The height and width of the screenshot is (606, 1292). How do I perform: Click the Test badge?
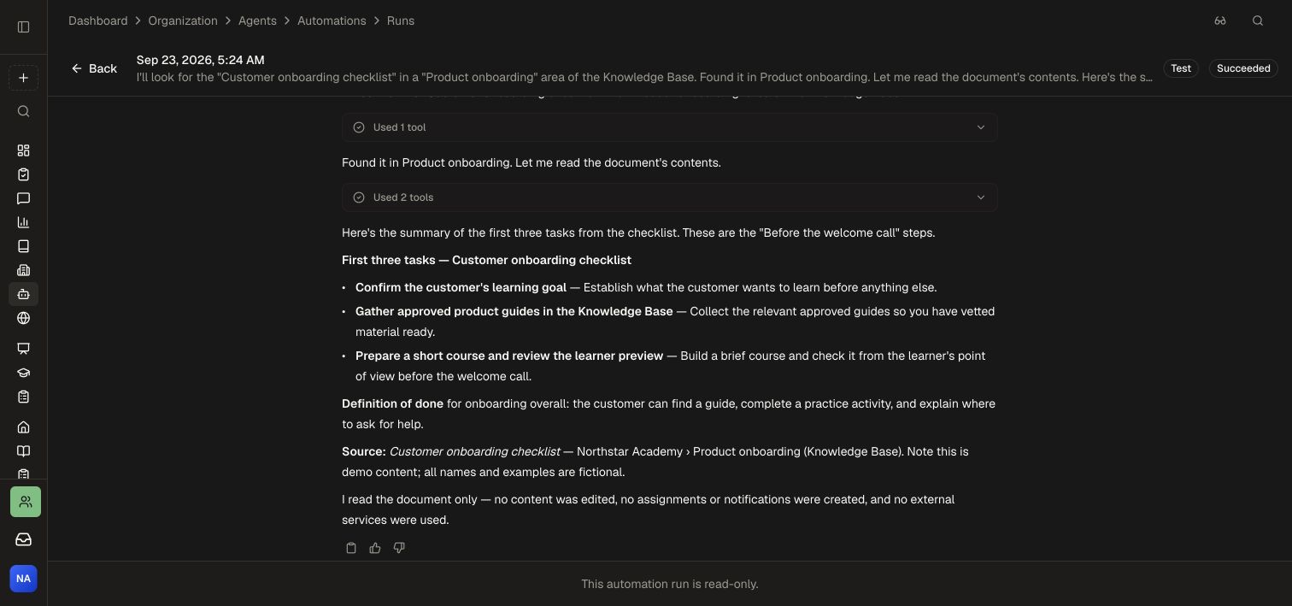pyautogui.click(x=1181, y=68)
